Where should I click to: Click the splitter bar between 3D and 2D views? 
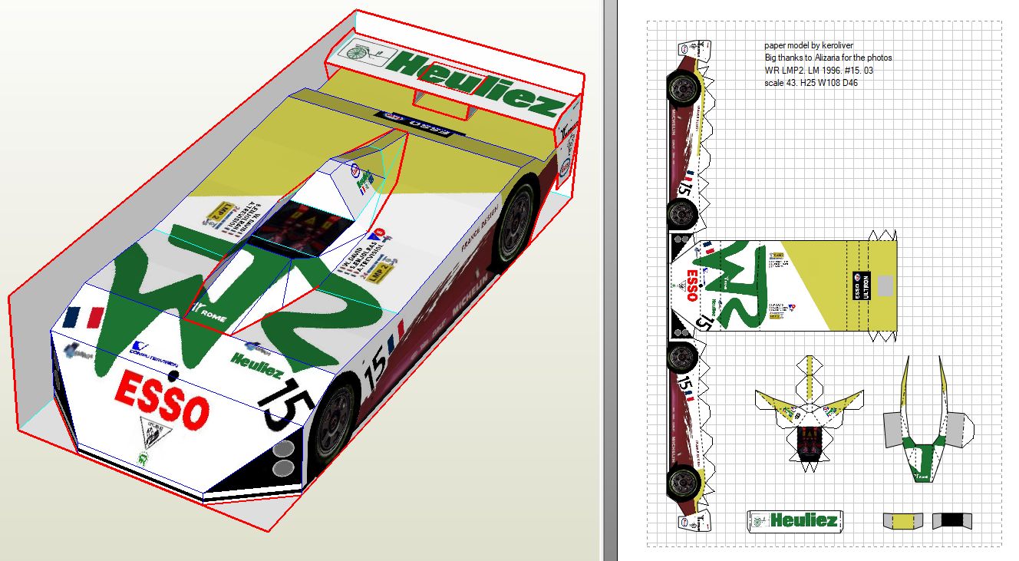(610, 280)
